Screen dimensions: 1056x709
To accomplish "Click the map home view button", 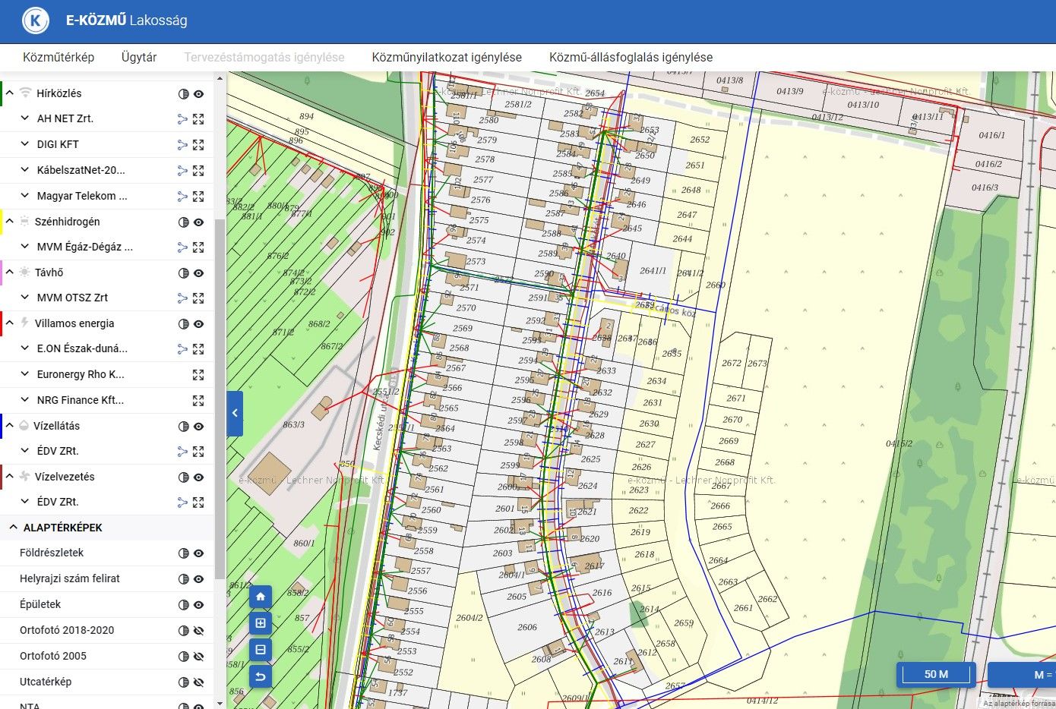I will (x=261, y=597).
